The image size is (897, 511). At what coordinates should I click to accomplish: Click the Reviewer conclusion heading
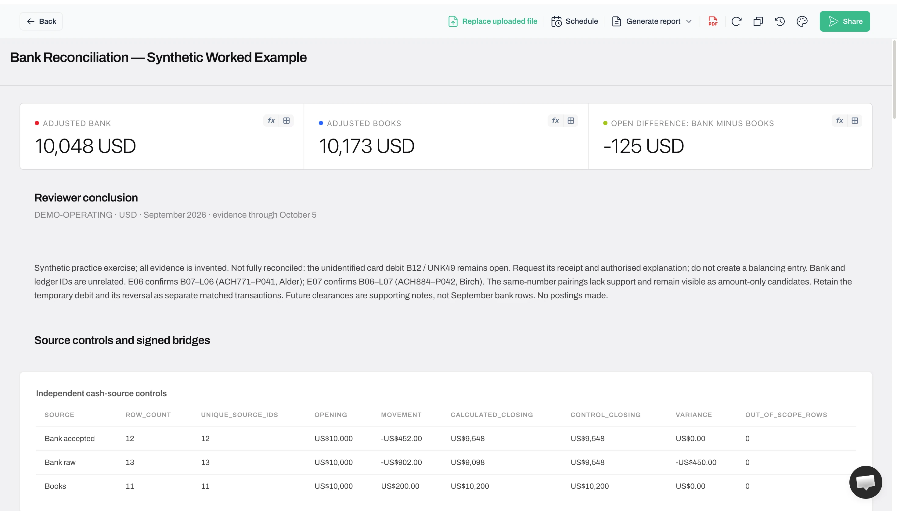coord(86,198)
